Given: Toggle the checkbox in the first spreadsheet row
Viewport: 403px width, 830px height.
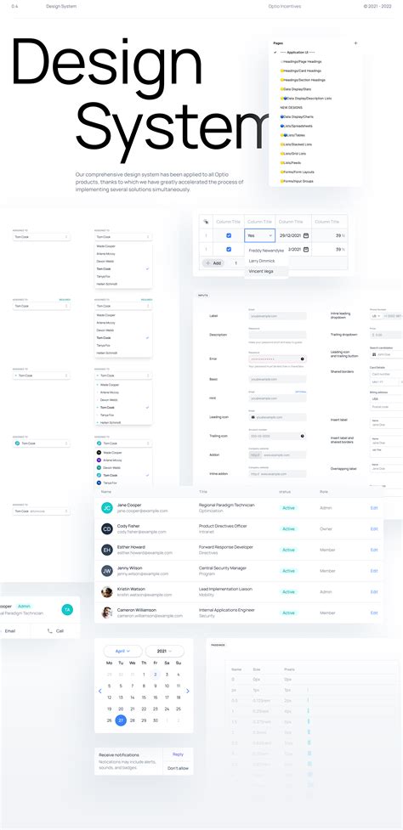Looking at the screenshot, I should (x=229, y=235).
